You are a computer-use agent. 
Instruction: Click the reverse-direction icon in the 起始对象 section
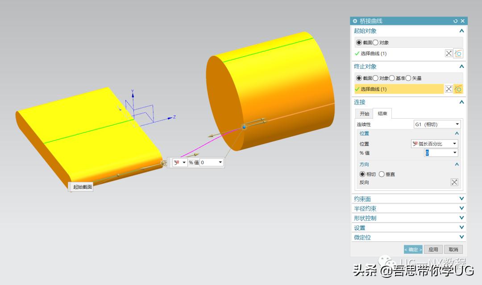[449, 54]
